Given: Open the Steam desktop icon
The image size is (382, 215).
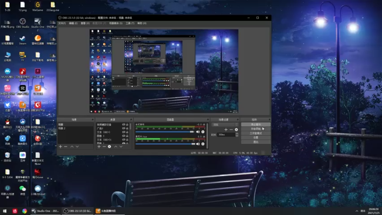Looking at the screenshot, I should pos(22,40).
